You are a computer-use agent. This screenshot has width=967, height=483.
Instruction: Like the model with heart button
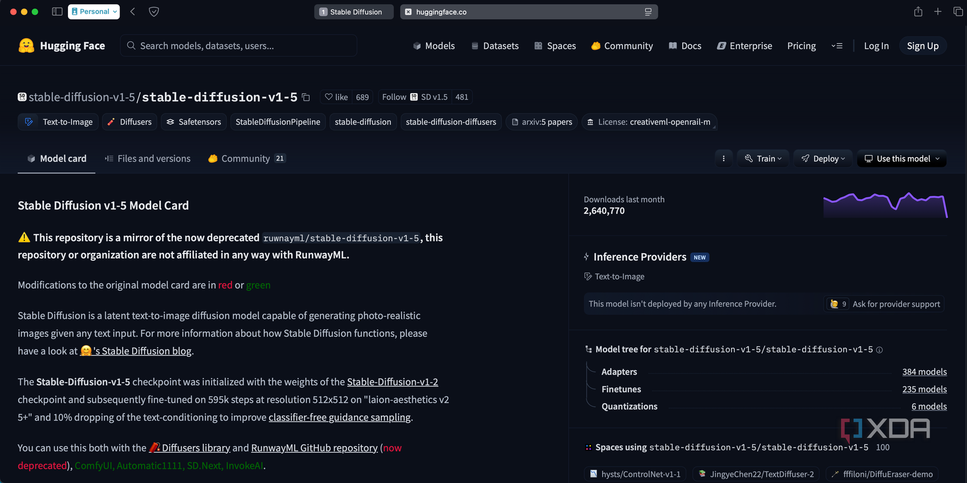(x=336, y=97)
